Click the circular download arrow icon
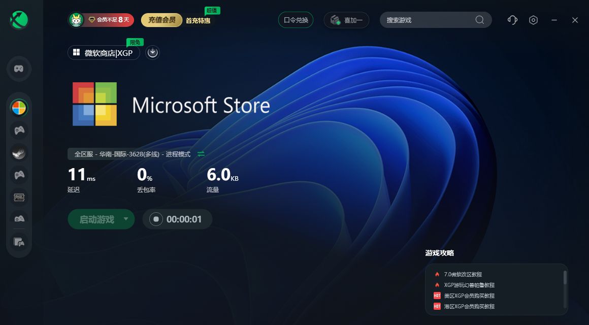589x325 pixels. [x=152, y=53]
